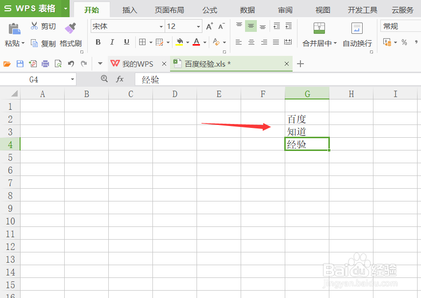The image size is (421, 298).
Task: Apply distributed alignment
Action: pos(288,42)
